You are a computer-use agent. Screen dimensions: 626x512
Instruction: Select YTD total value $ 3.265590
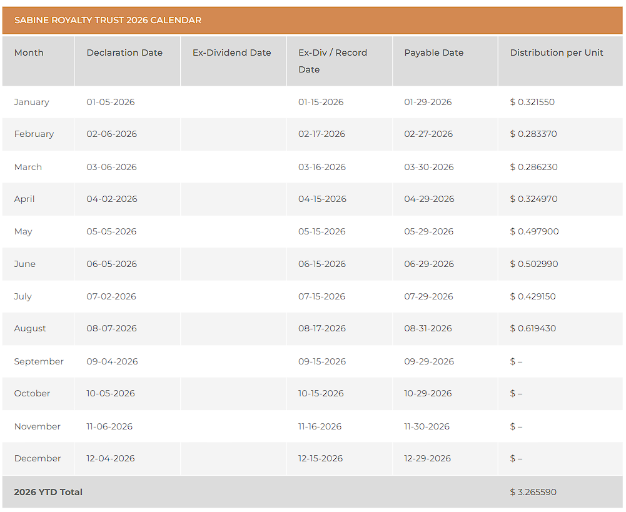pos(533,493)
